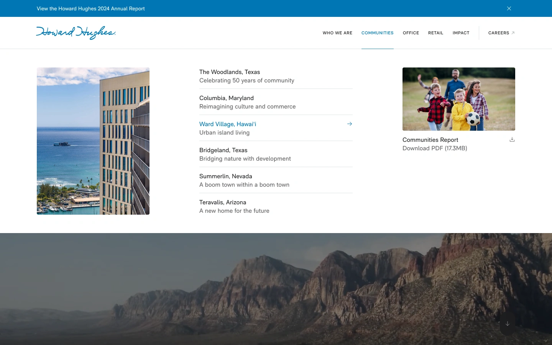Expand the Retail navigation menu
The image size is (552, 345).
click(435, 33)
